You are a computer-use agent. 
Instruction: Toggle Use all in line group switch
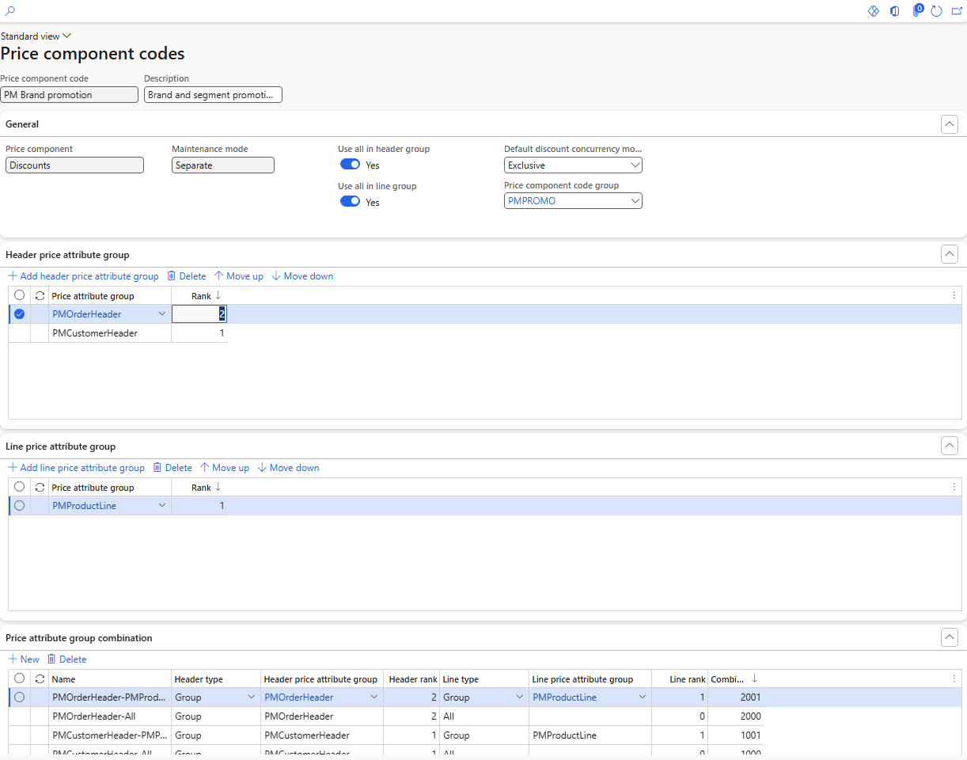point(350,202)
